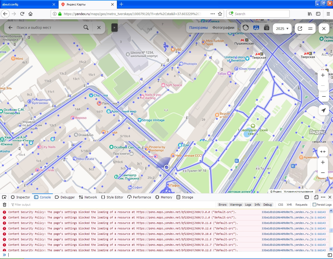Open the 2025 year dropdown

tap(282, 29)
